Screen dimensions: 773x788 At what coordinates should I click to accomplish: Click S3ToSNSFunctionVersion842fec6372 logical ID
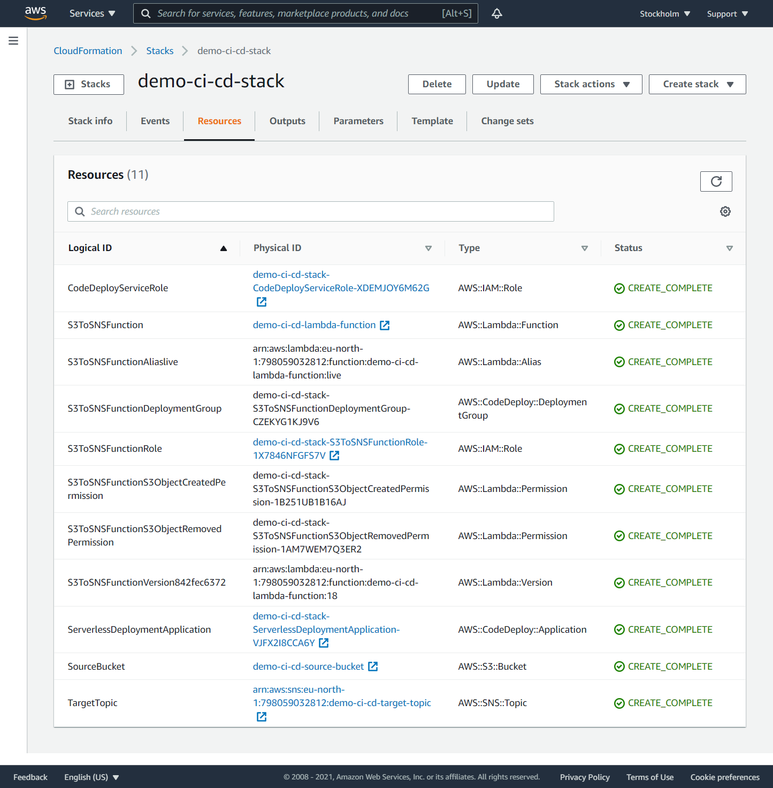pos(147,582)
